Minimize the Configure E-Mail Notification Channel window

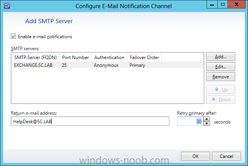[x=212, y=5]
